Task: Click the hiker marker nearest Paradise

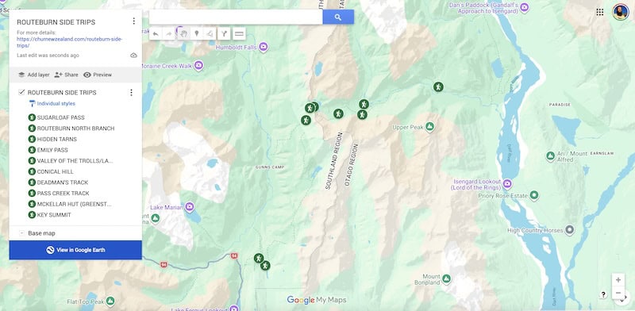Action: point(438,86)
